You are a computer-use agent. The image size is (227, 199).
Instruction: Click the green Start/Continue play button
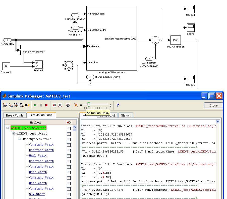click(35, 105)
